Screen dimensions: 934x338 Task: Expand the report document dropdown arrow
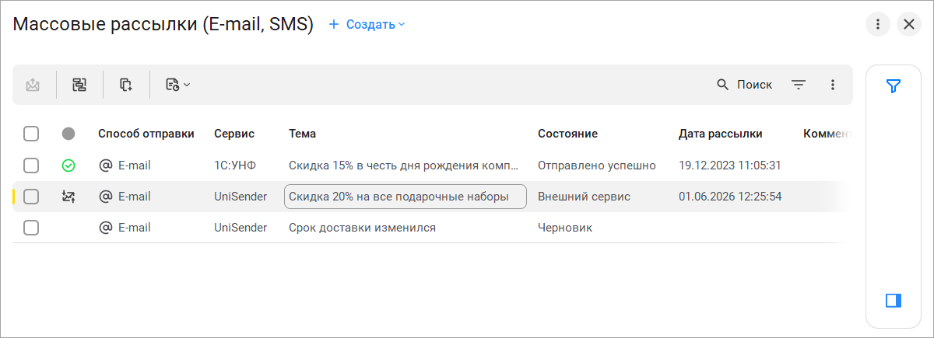click(x=187, y=85)
